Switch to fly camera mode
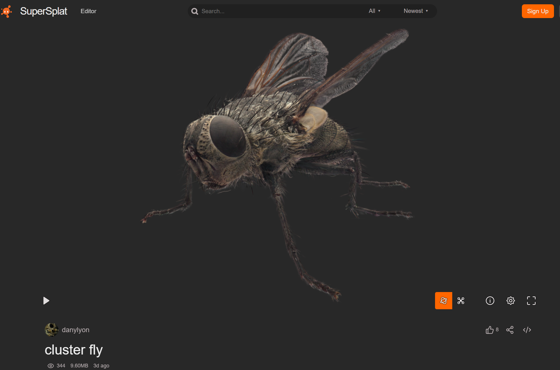Screen dimensions: 560x370 click(x=461, y=301)
